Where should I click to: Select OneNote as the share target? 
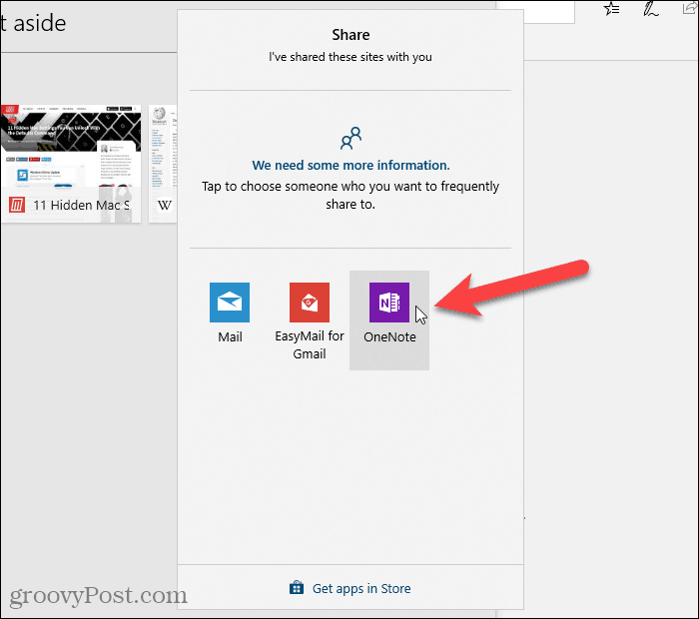tap(389, 319)
